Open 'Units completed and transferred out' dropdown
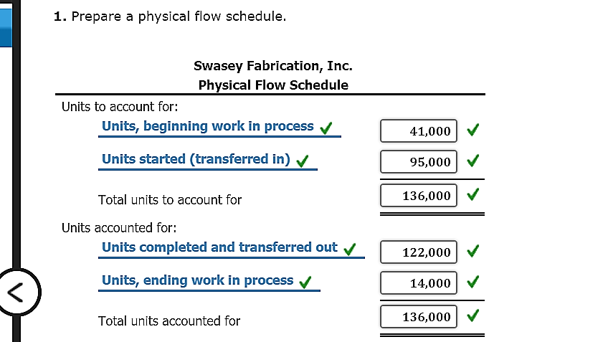 tap(232, 249)
